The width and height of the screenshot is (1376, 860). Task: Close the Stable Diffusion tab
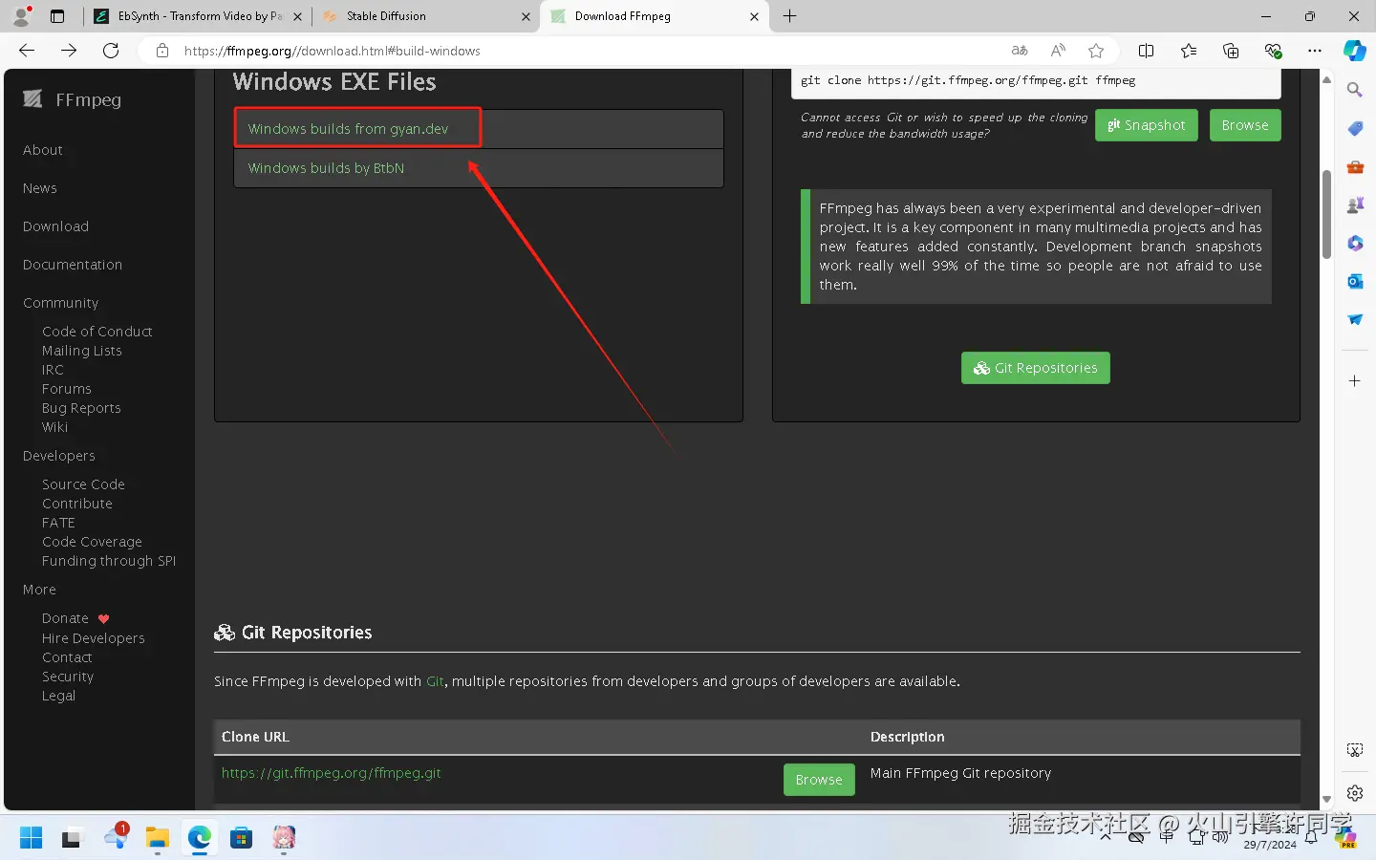[x=526, y=16]
